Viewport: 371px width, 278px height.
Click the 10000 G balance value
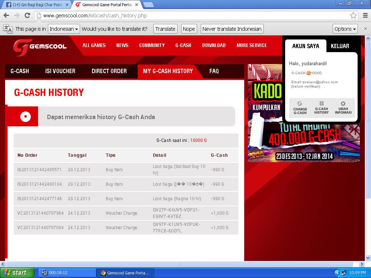[198, 140]
